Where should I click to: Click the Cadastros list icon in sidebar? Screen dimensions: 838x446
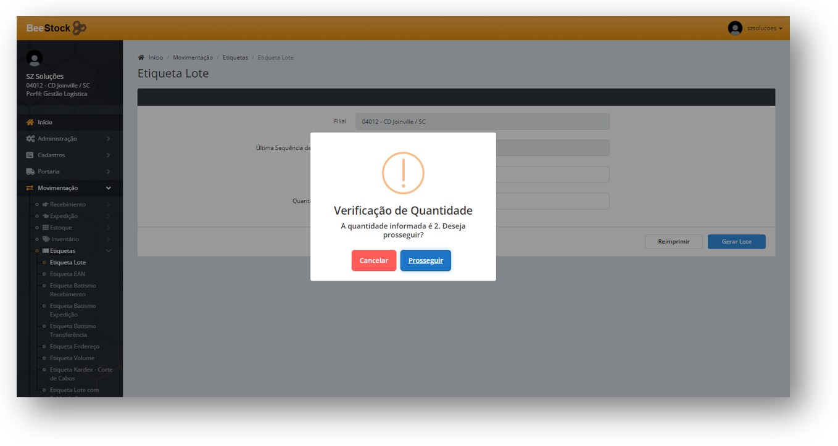pos(30,155)
